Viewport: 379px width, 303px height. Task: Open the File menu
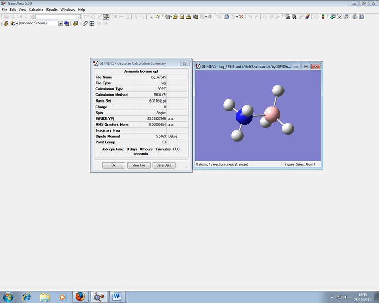(x=4, y=10)
